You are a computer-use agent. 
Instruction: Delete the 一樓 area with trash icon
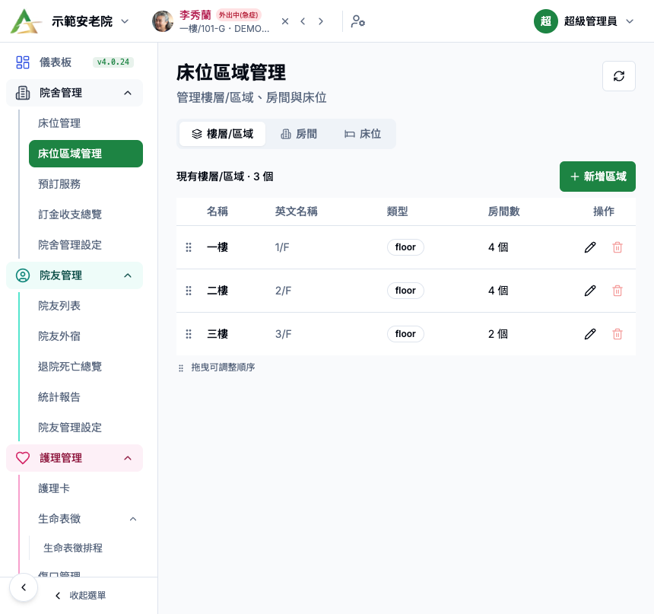pyautogui.click(x=617, y=247)
